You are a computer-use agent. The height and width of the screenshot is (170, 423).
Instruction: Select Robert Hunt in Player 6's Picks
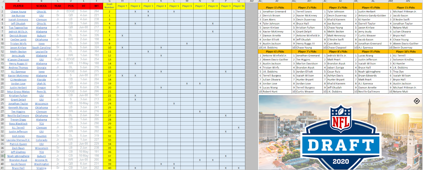pos(270,91)
